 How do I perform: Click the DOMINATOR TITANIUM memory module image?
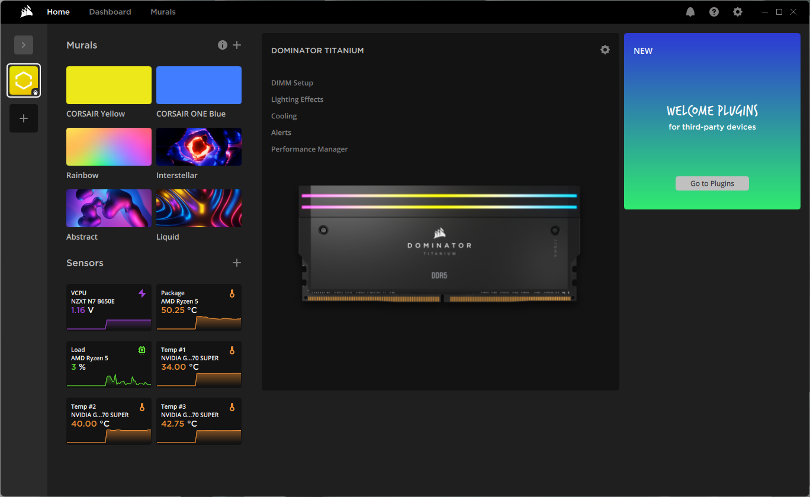[439, 244]
